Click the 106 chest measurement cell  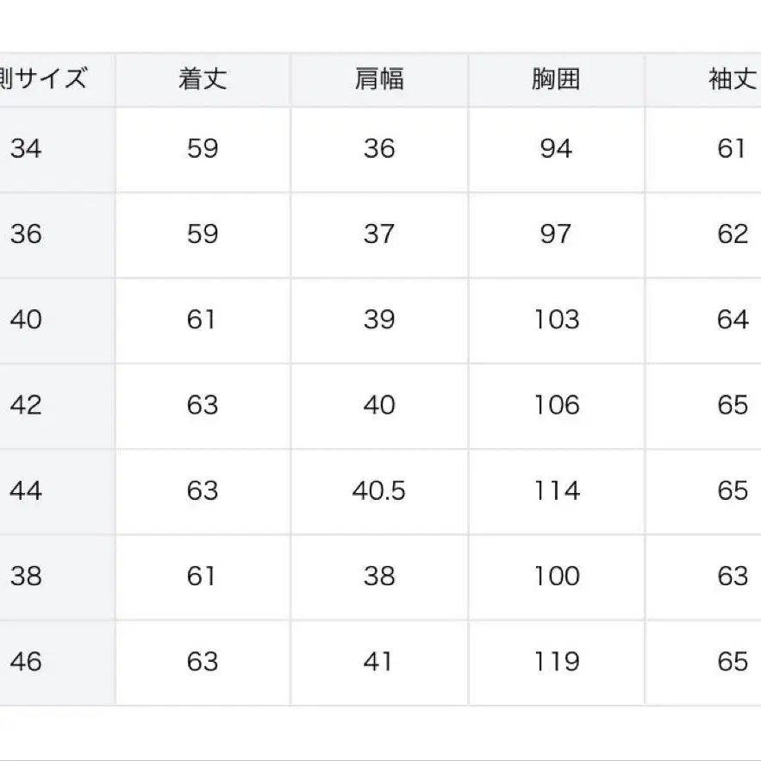pyautogui.click(x=556, y=406)
